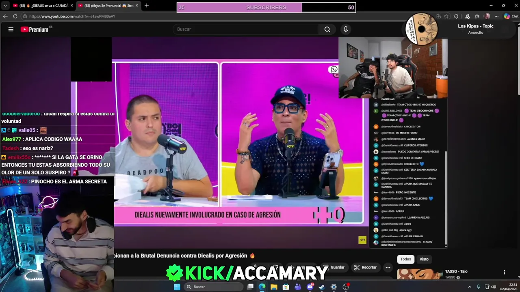Open Microsoft Store from taskbar
This screenshot has width=520, height=292.
coord(286,287)
